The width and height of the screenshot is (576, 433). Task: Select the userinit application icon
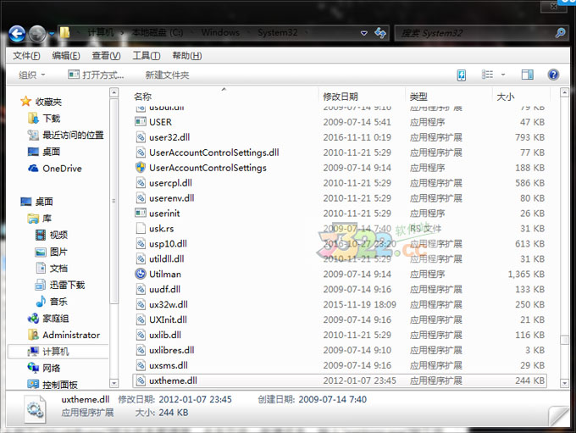141,213
